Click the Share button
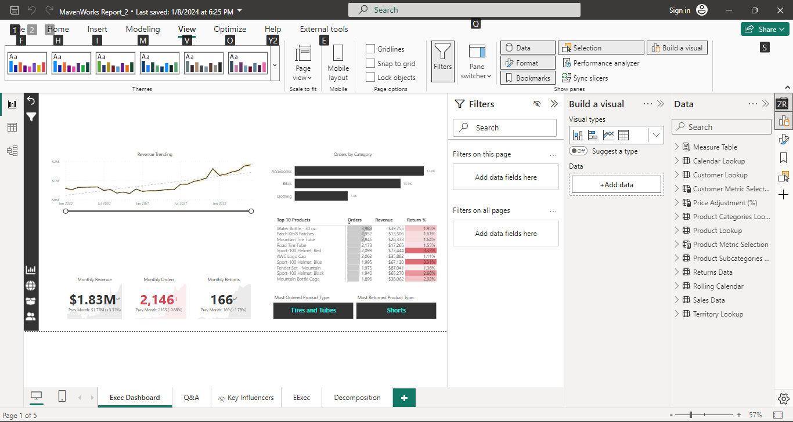Viewport: 793px width, 422px height. click(765, 29)
